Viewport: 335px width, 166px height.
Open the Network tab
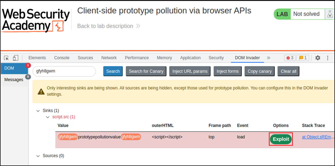coord(109,58)
